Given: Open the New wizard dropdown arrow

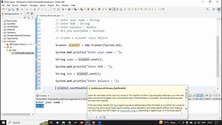Looking at the screenshot, I should (6, 9).
